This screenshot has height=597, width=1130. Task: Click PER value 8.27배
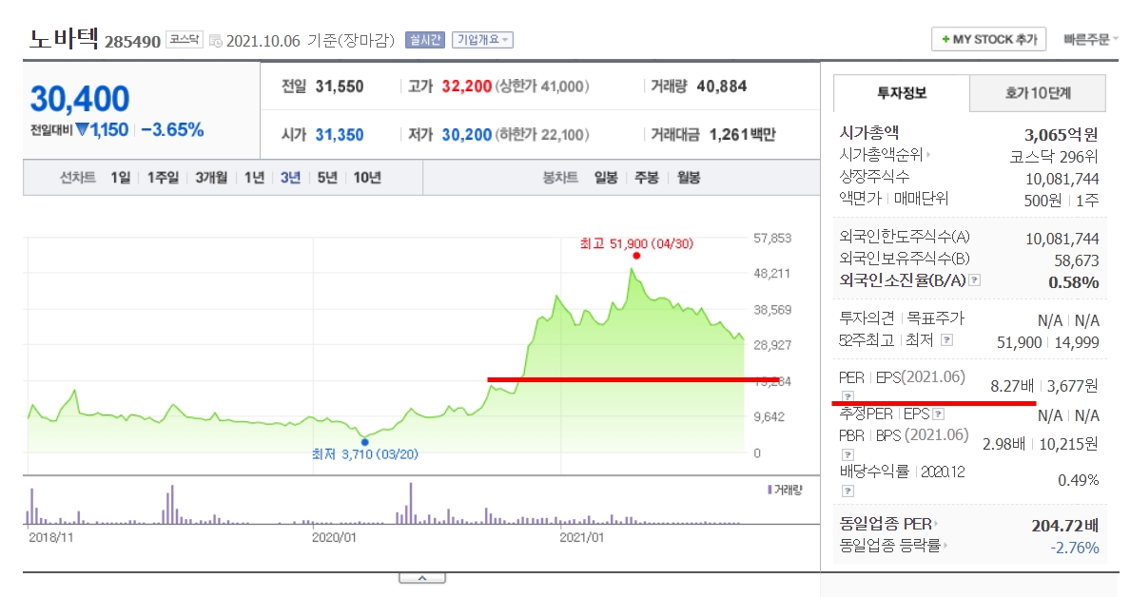(x=1011, y=386)
